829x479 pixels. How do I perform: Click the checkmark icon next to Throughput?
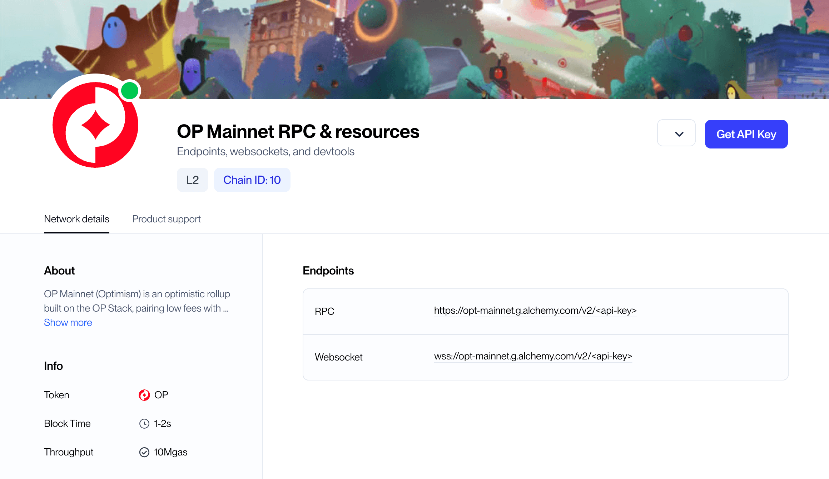click(x=144, y=452)
